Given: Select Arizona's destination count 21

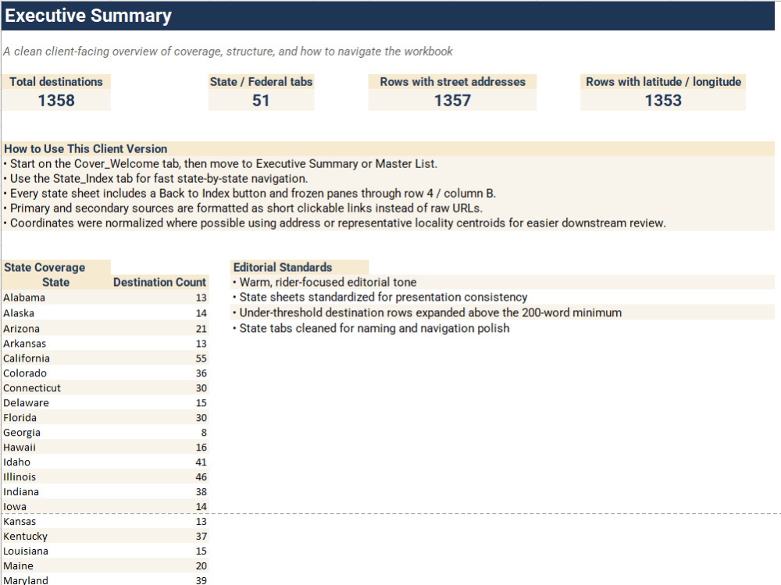Looking at the screenshot, I should point(159,328).
